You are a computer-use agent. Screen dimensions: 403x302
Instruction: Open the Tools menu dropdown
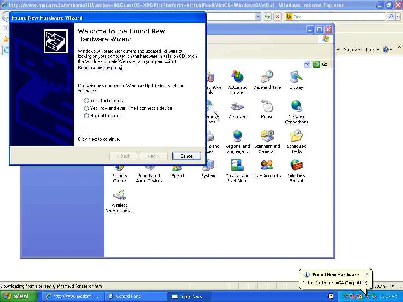[x=372, y=50]
